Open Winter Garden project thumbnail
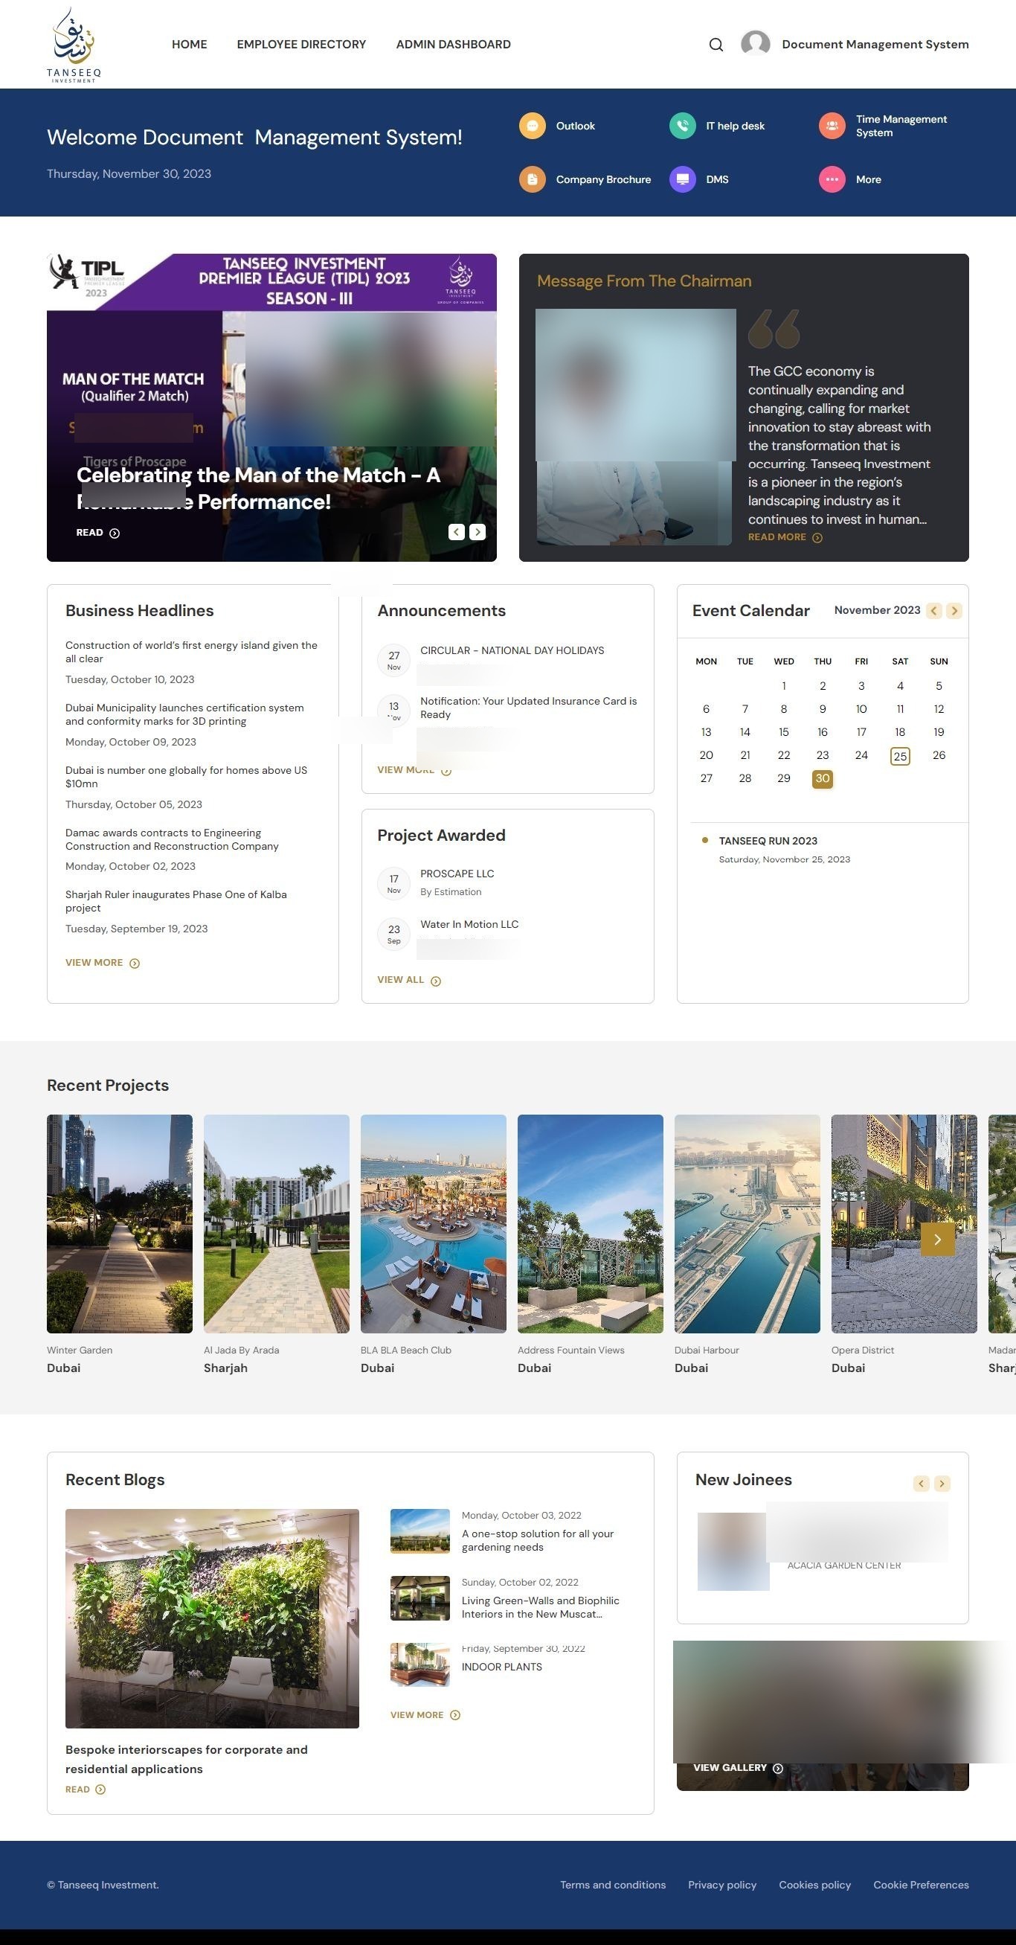This screenshot has height=1945, width=1016. pyautogui.click(x=119, y=1224)
